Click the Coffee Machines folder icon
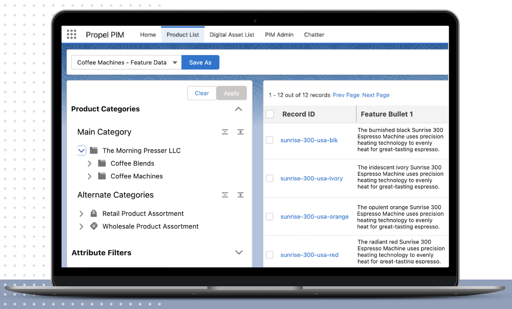The image size is (512, 309). coord(102,176)
